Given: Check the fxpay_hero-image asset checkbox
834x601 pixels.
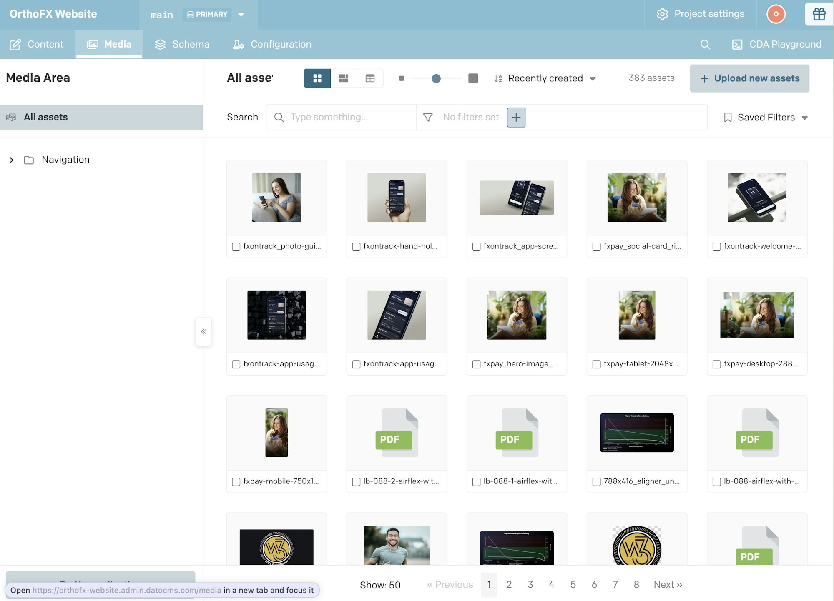Looking at the screenshot, I should [x=476, y=364].
